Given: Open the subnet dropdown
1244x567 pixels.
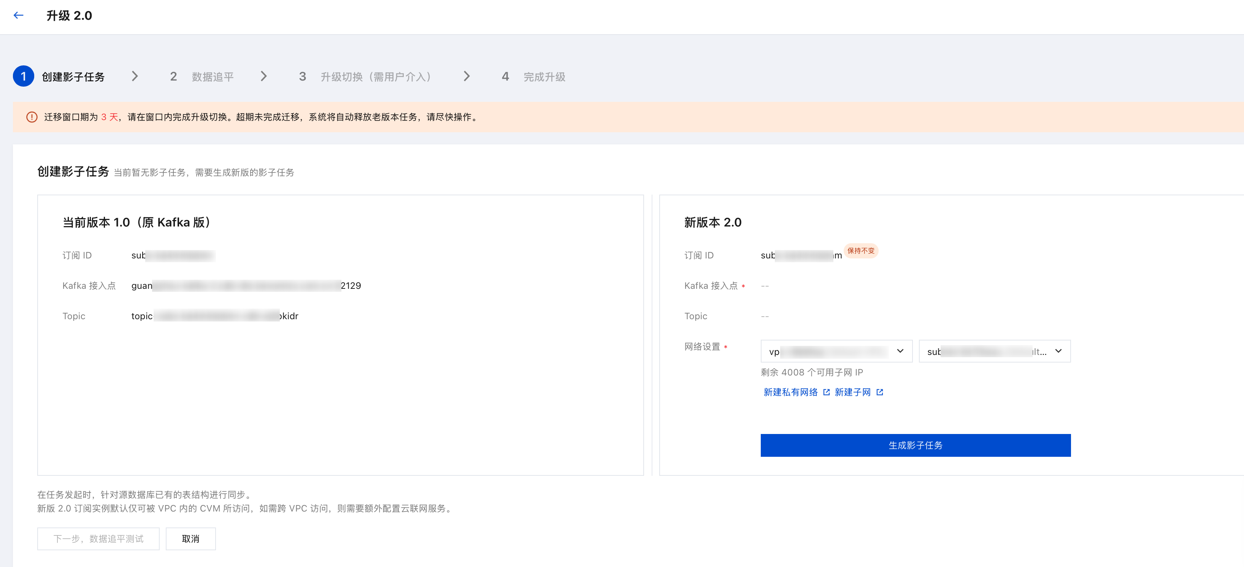Looking at the screenshot, I should tap(994, 351).
